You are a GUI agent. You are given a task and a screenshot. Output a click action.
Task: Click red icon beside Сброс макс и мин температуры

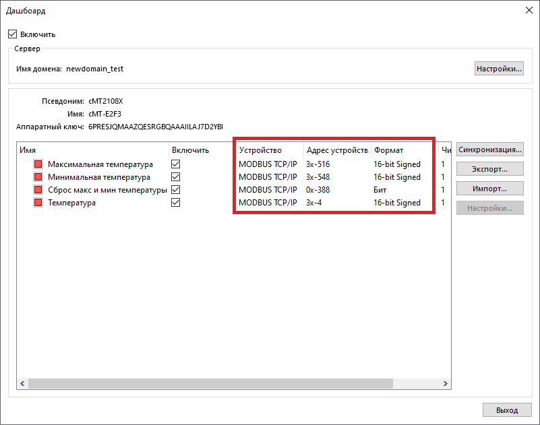38,190
